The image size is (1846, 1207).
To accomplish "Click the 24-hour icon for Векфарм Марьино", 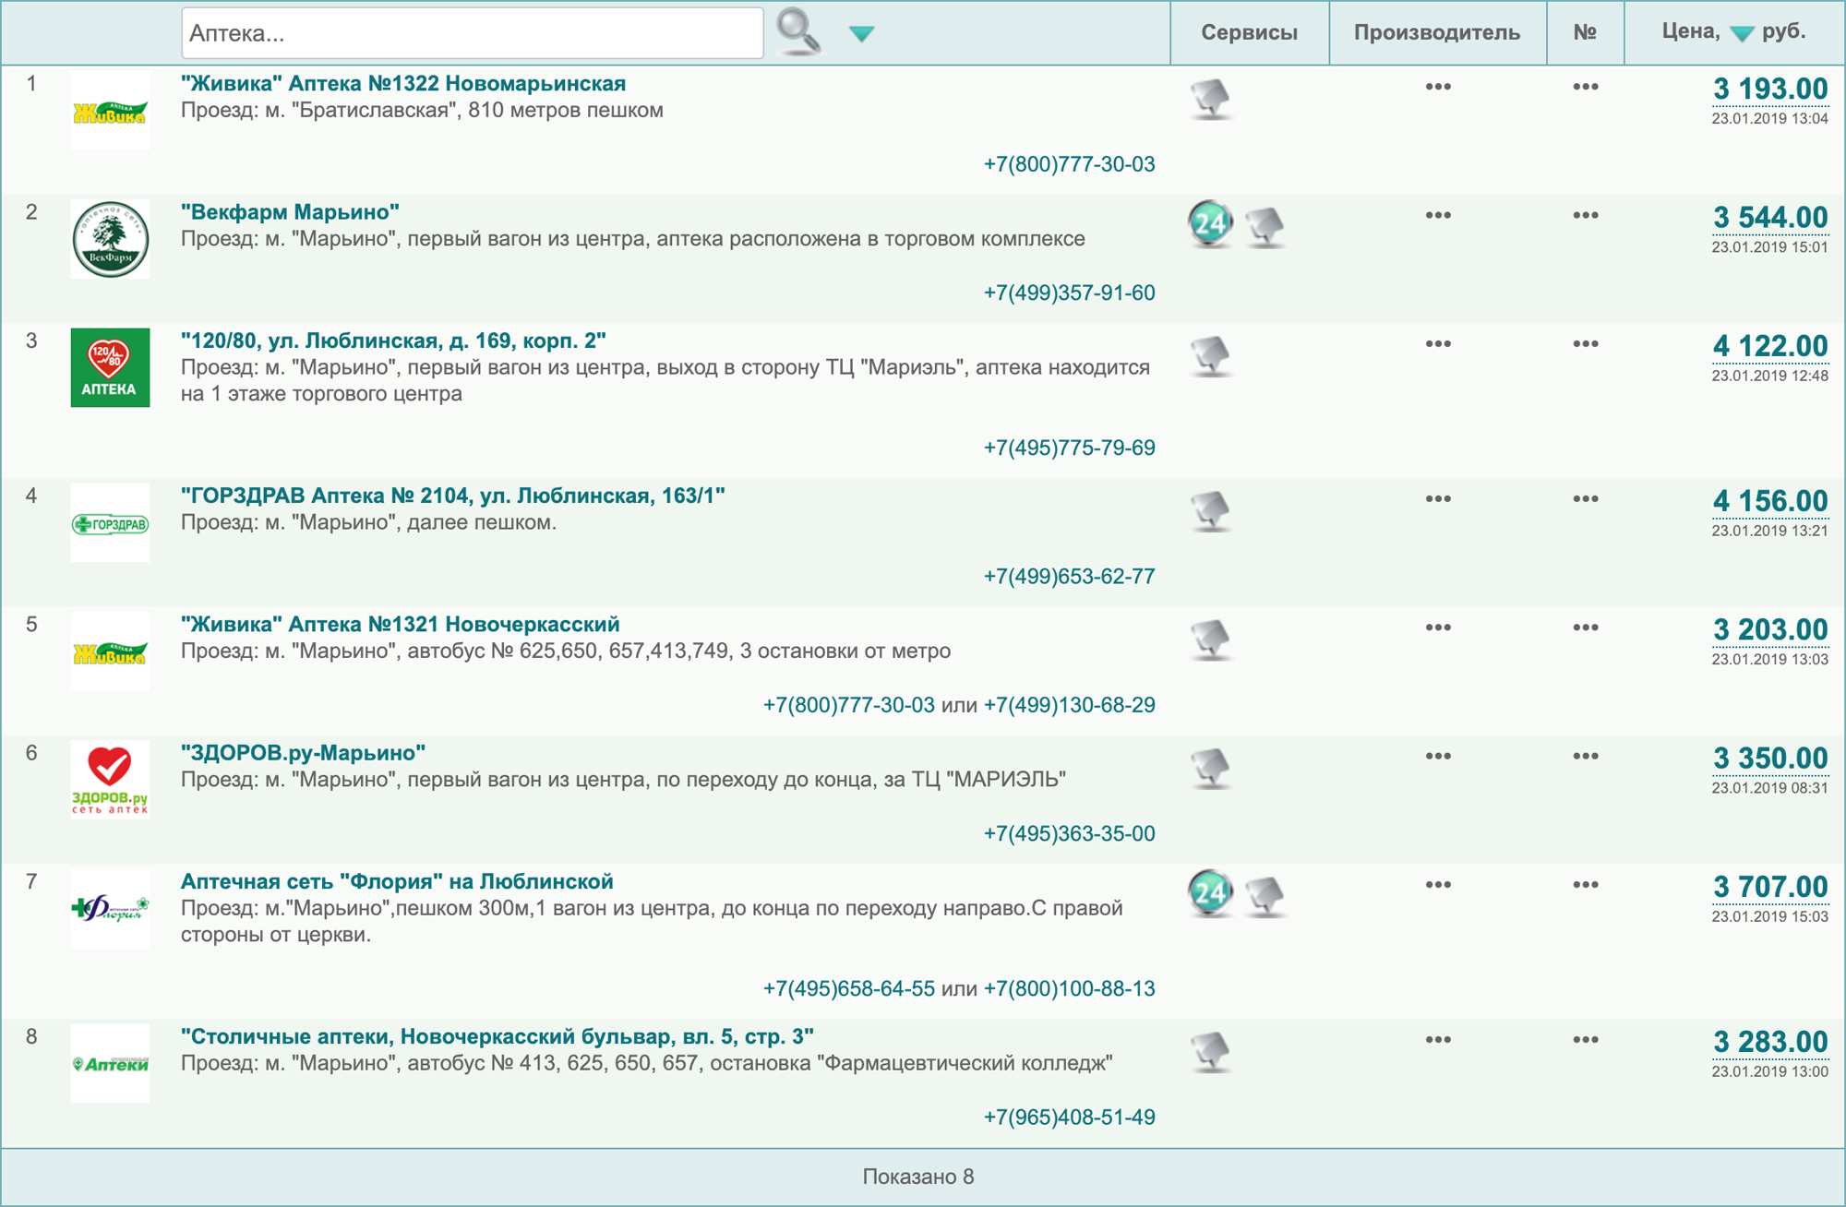I will point(1210,224).
